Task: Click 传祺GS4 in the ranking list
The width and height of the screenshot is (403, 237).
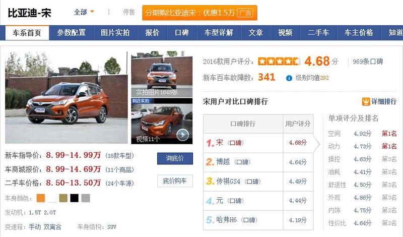Action: click(x=228, y=181)
